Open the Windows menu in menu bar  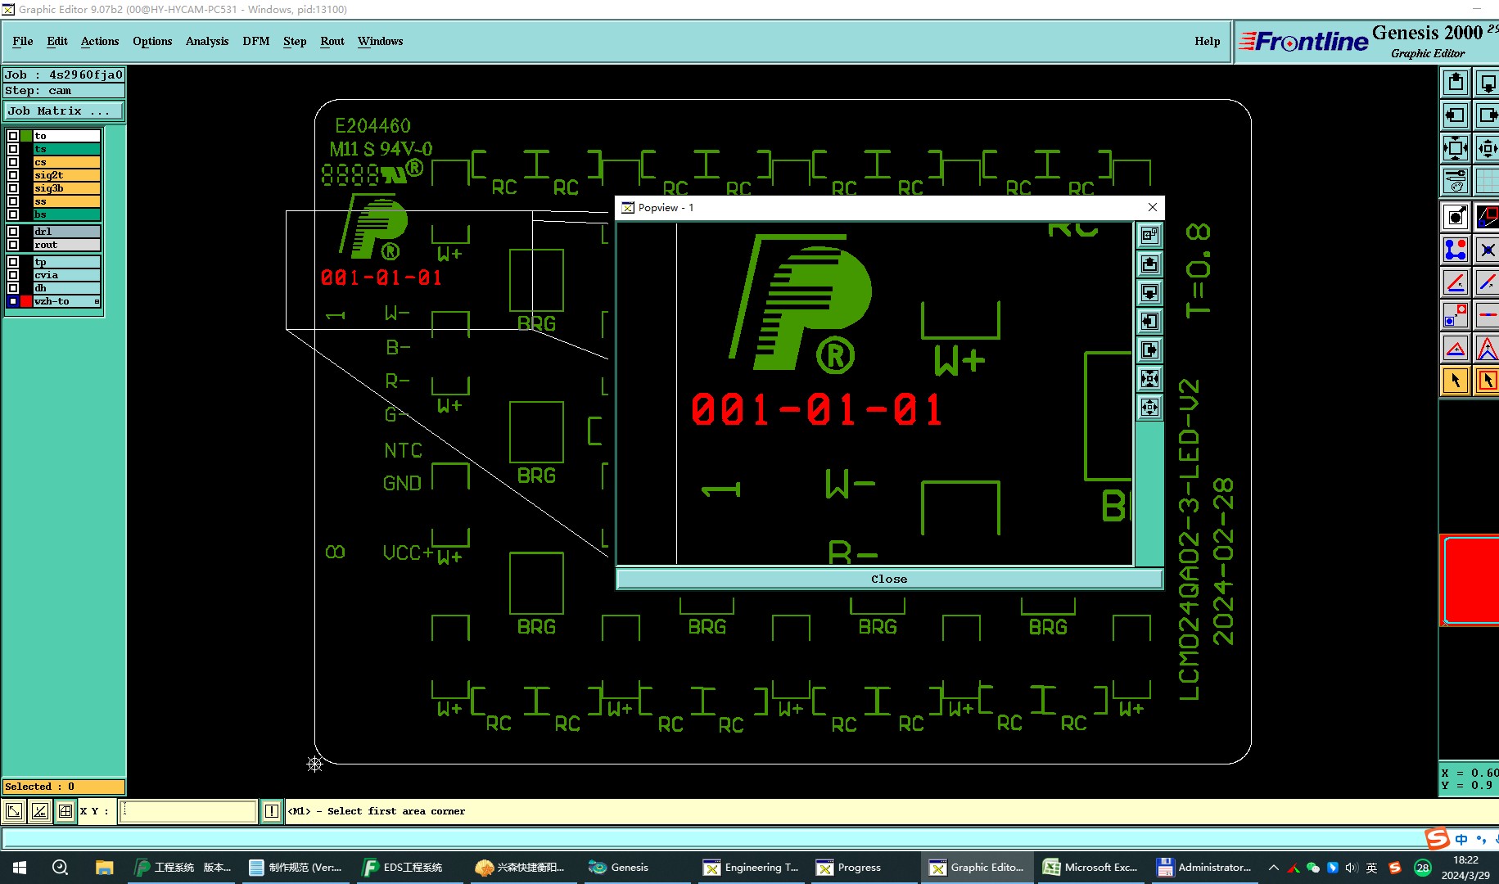click(380, 41)
